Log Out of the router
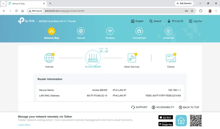The width and height of the screenshot is (220, 129). click(195, 21)
